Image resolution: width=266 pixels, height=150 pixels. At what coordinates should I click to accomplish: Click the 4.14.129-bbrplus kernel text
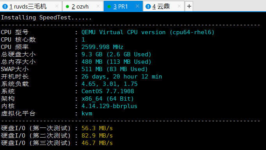click(109, 106)
